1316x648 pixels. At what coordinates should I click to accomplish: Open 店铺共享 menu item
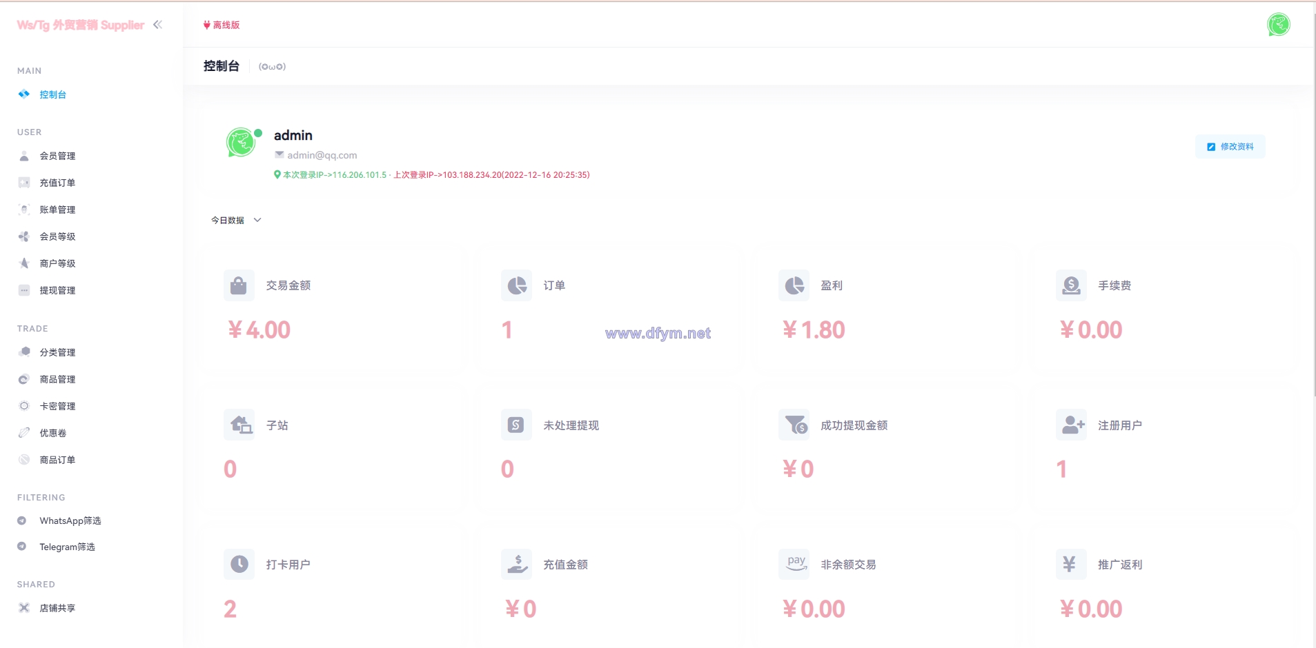click(57, 608)
